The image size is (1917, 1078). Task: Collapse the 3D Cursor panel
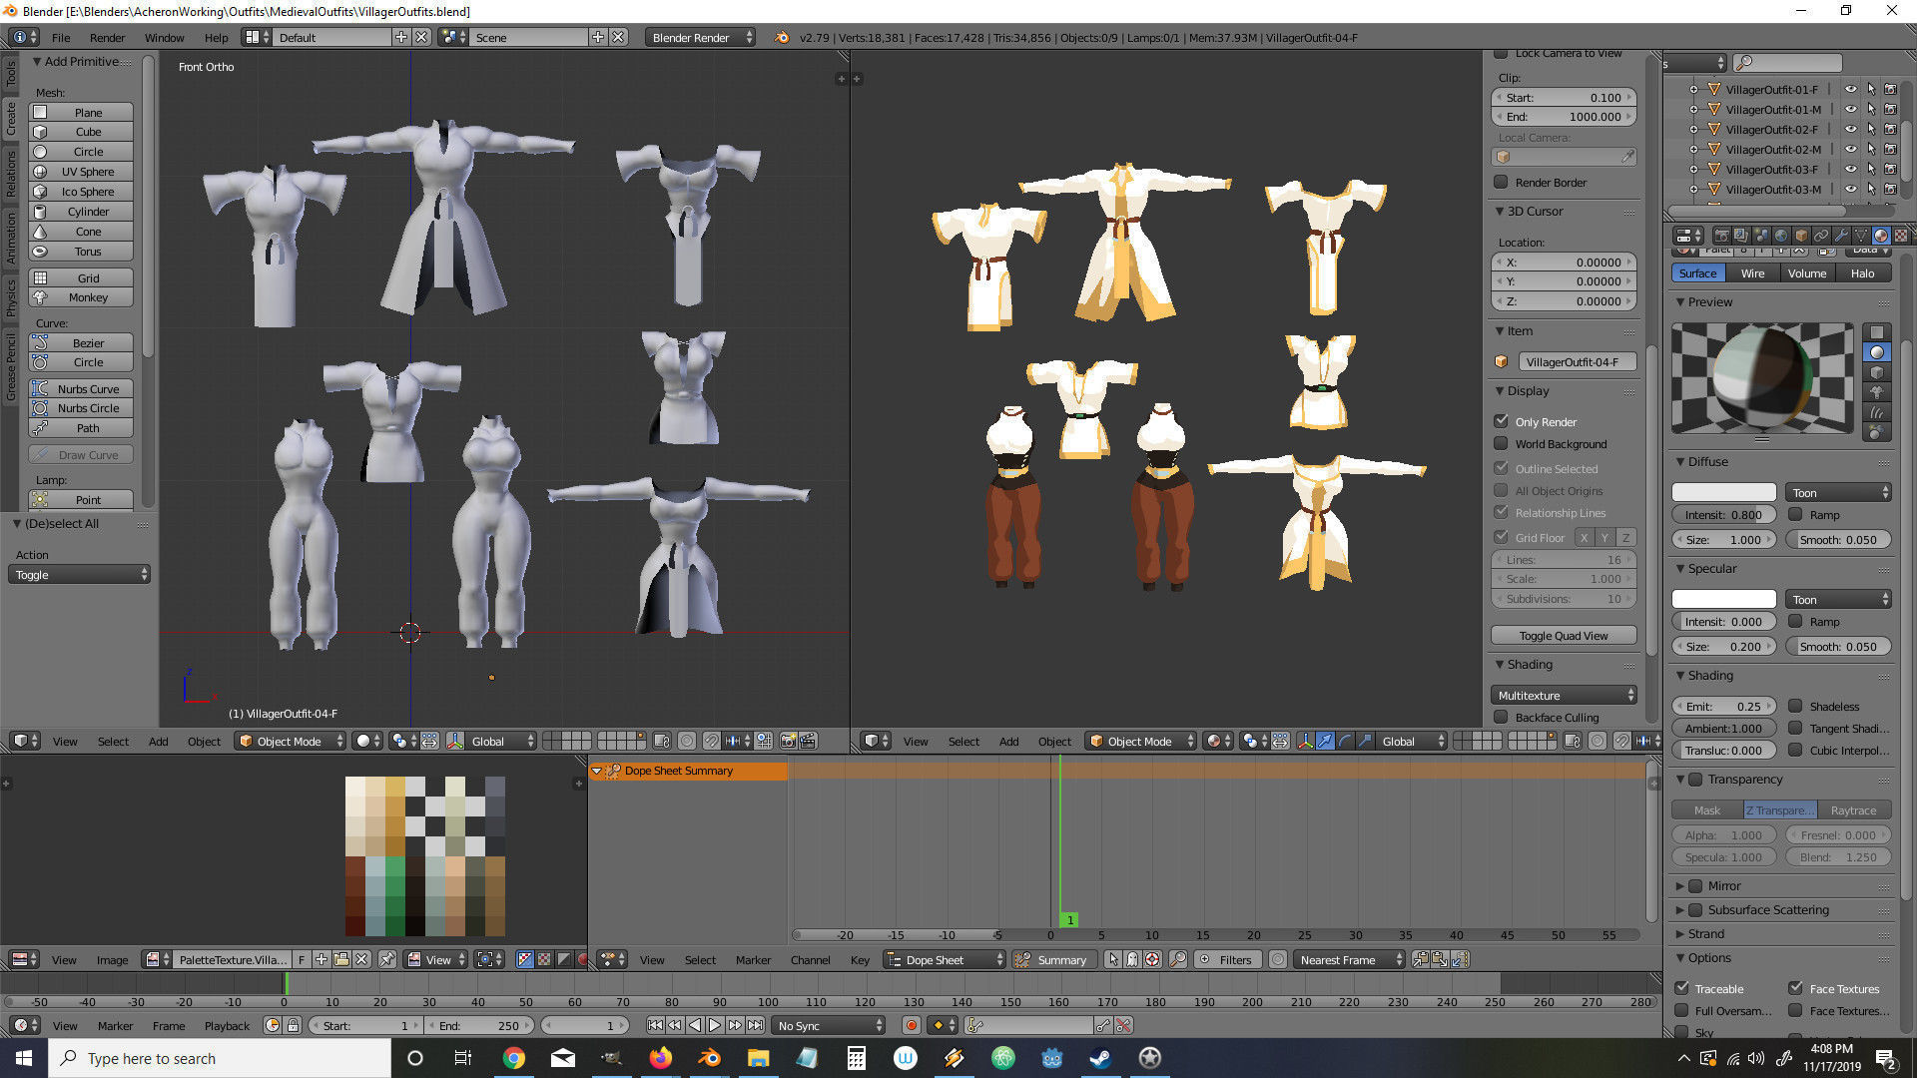pyautogui.click(x=1500, y=211)
